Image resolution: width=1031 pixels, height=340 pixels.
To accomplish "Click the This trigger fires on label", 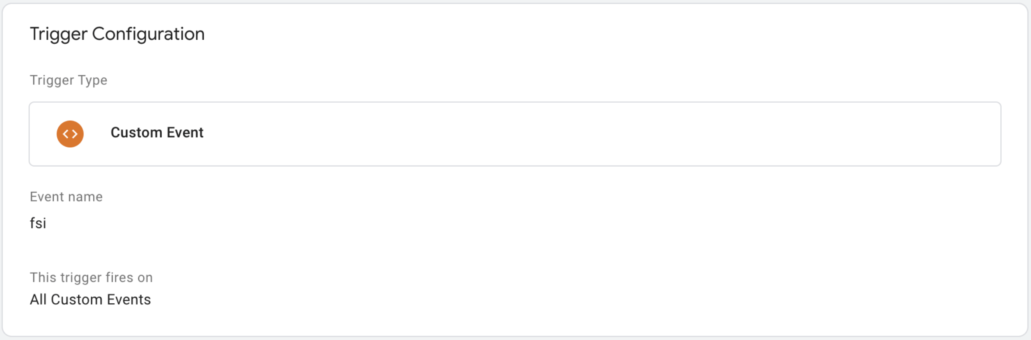I will point(91,278).
